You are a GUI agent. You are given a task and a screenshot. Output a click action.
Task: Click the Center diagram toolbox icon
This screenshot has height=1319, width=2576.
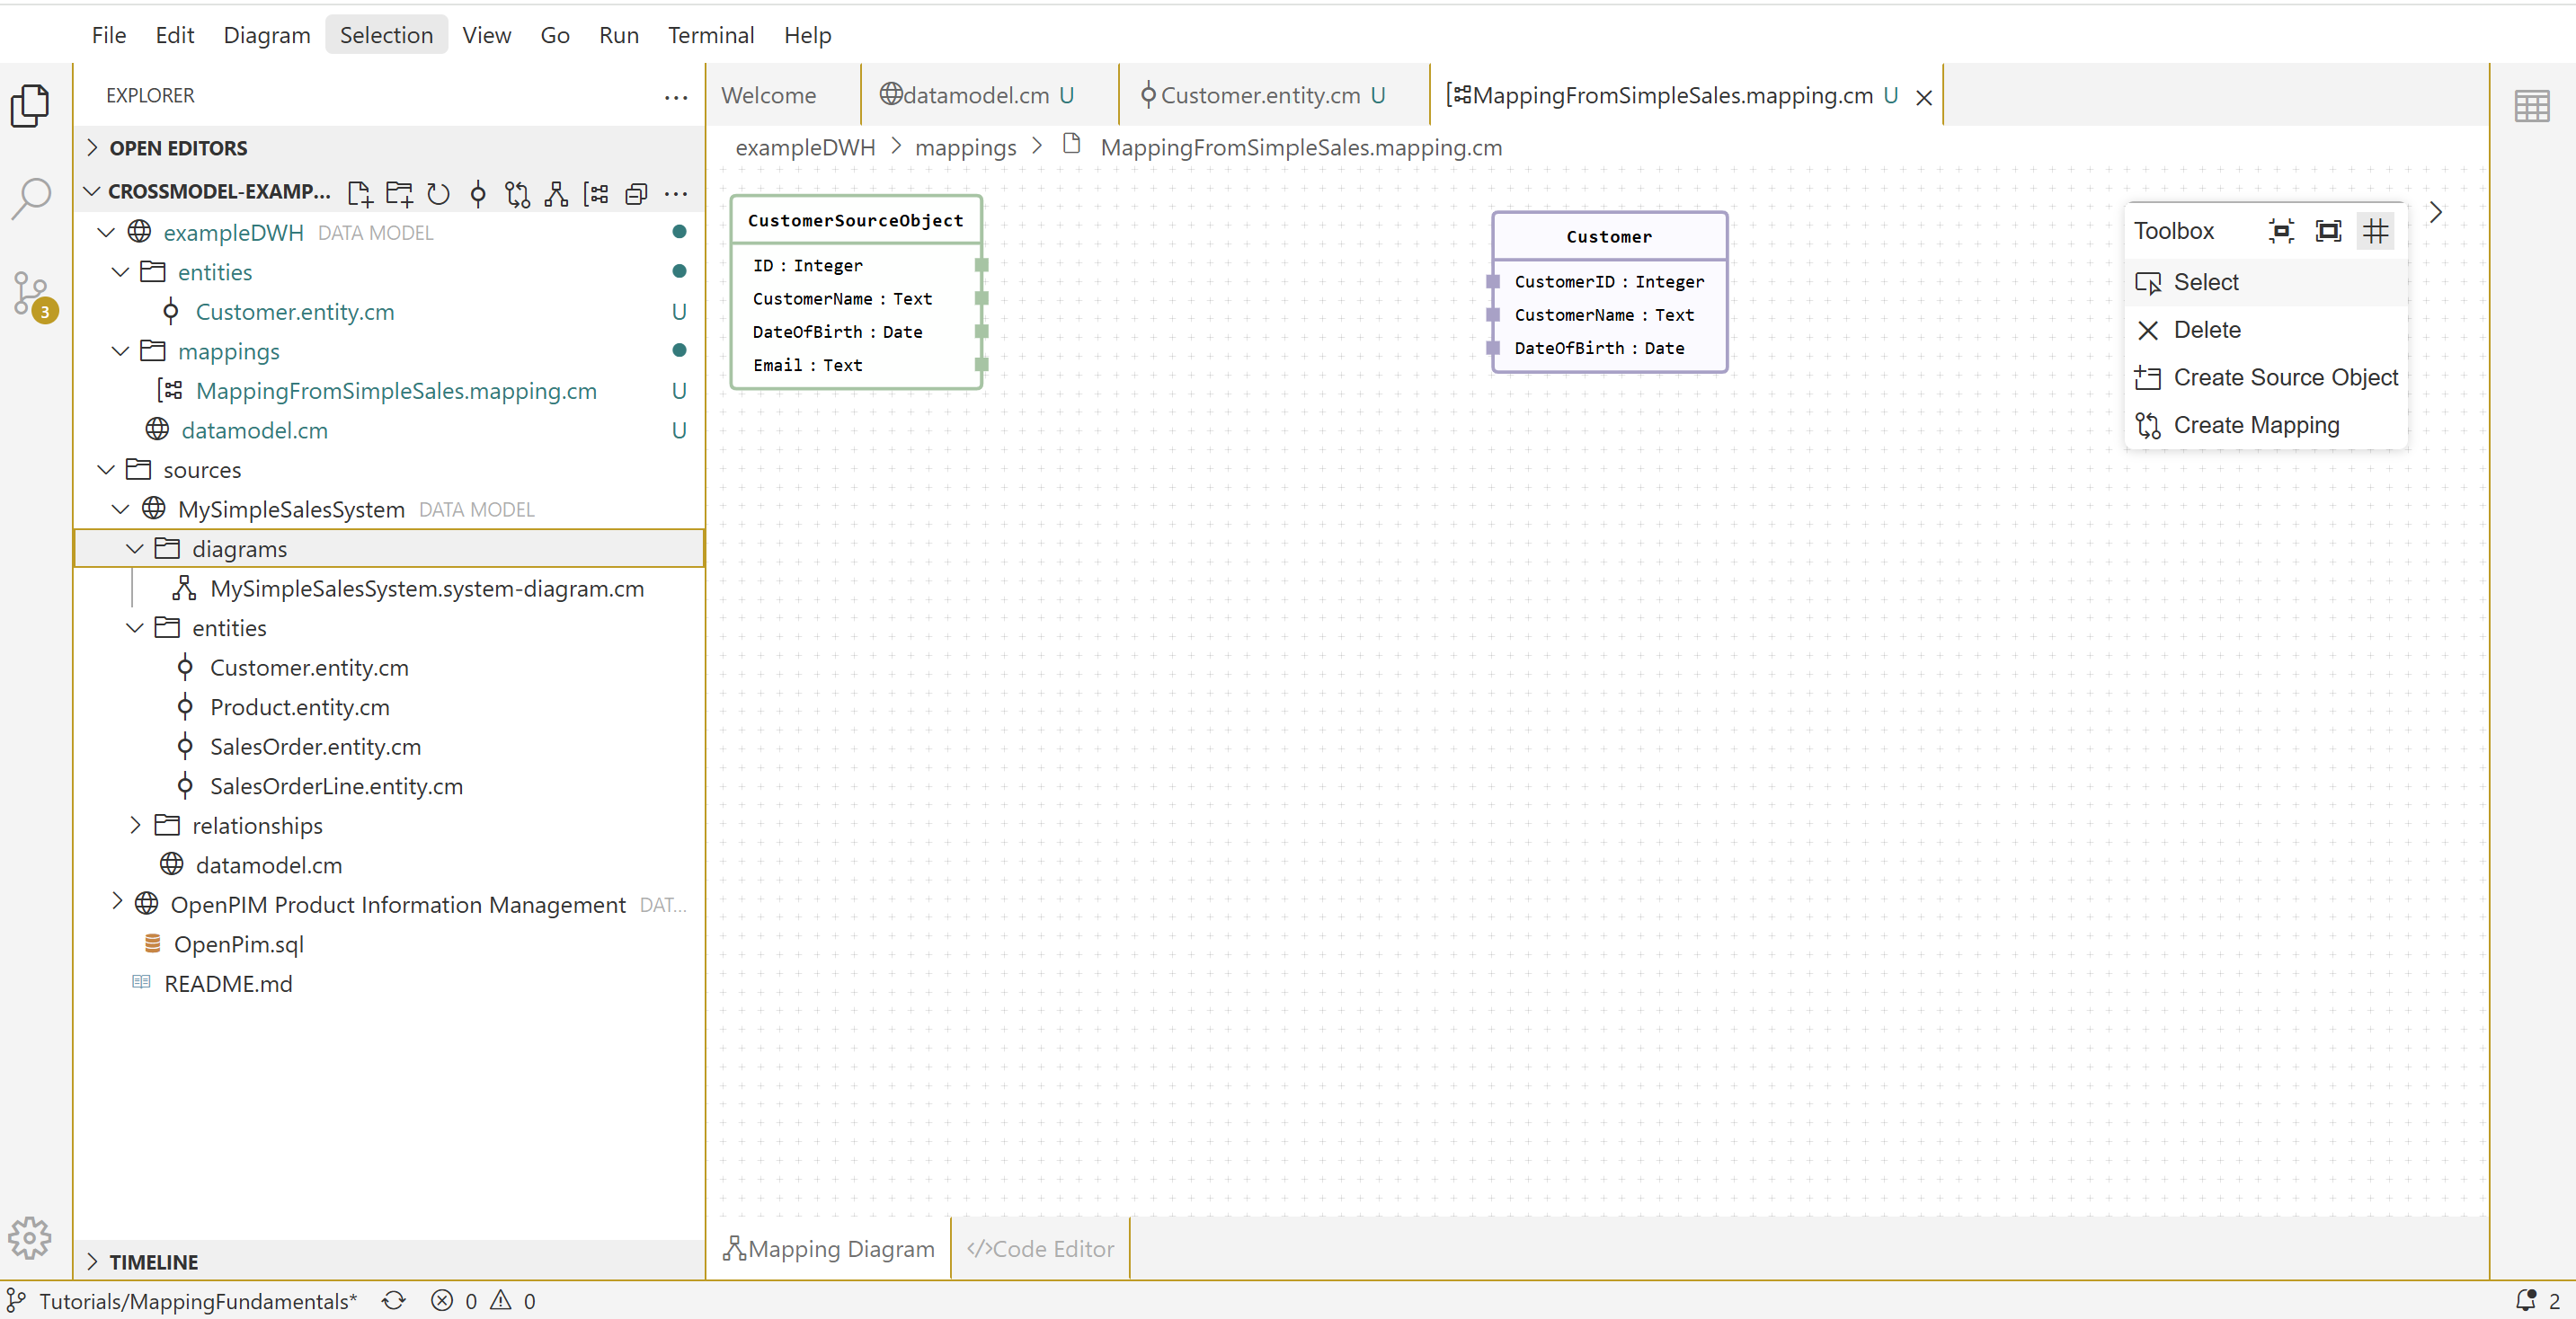[x=2281, y=231]
